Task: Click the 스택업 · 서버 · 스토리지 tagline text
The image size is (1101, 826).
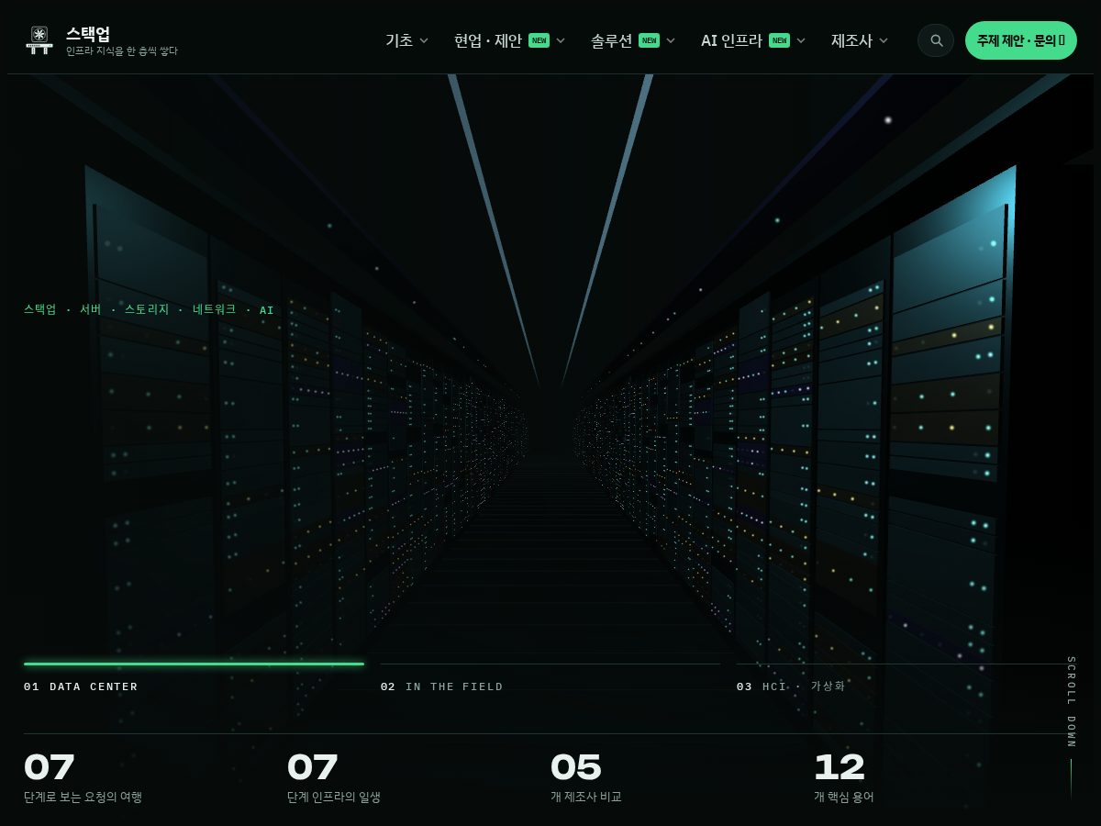Action: (149, 310)
